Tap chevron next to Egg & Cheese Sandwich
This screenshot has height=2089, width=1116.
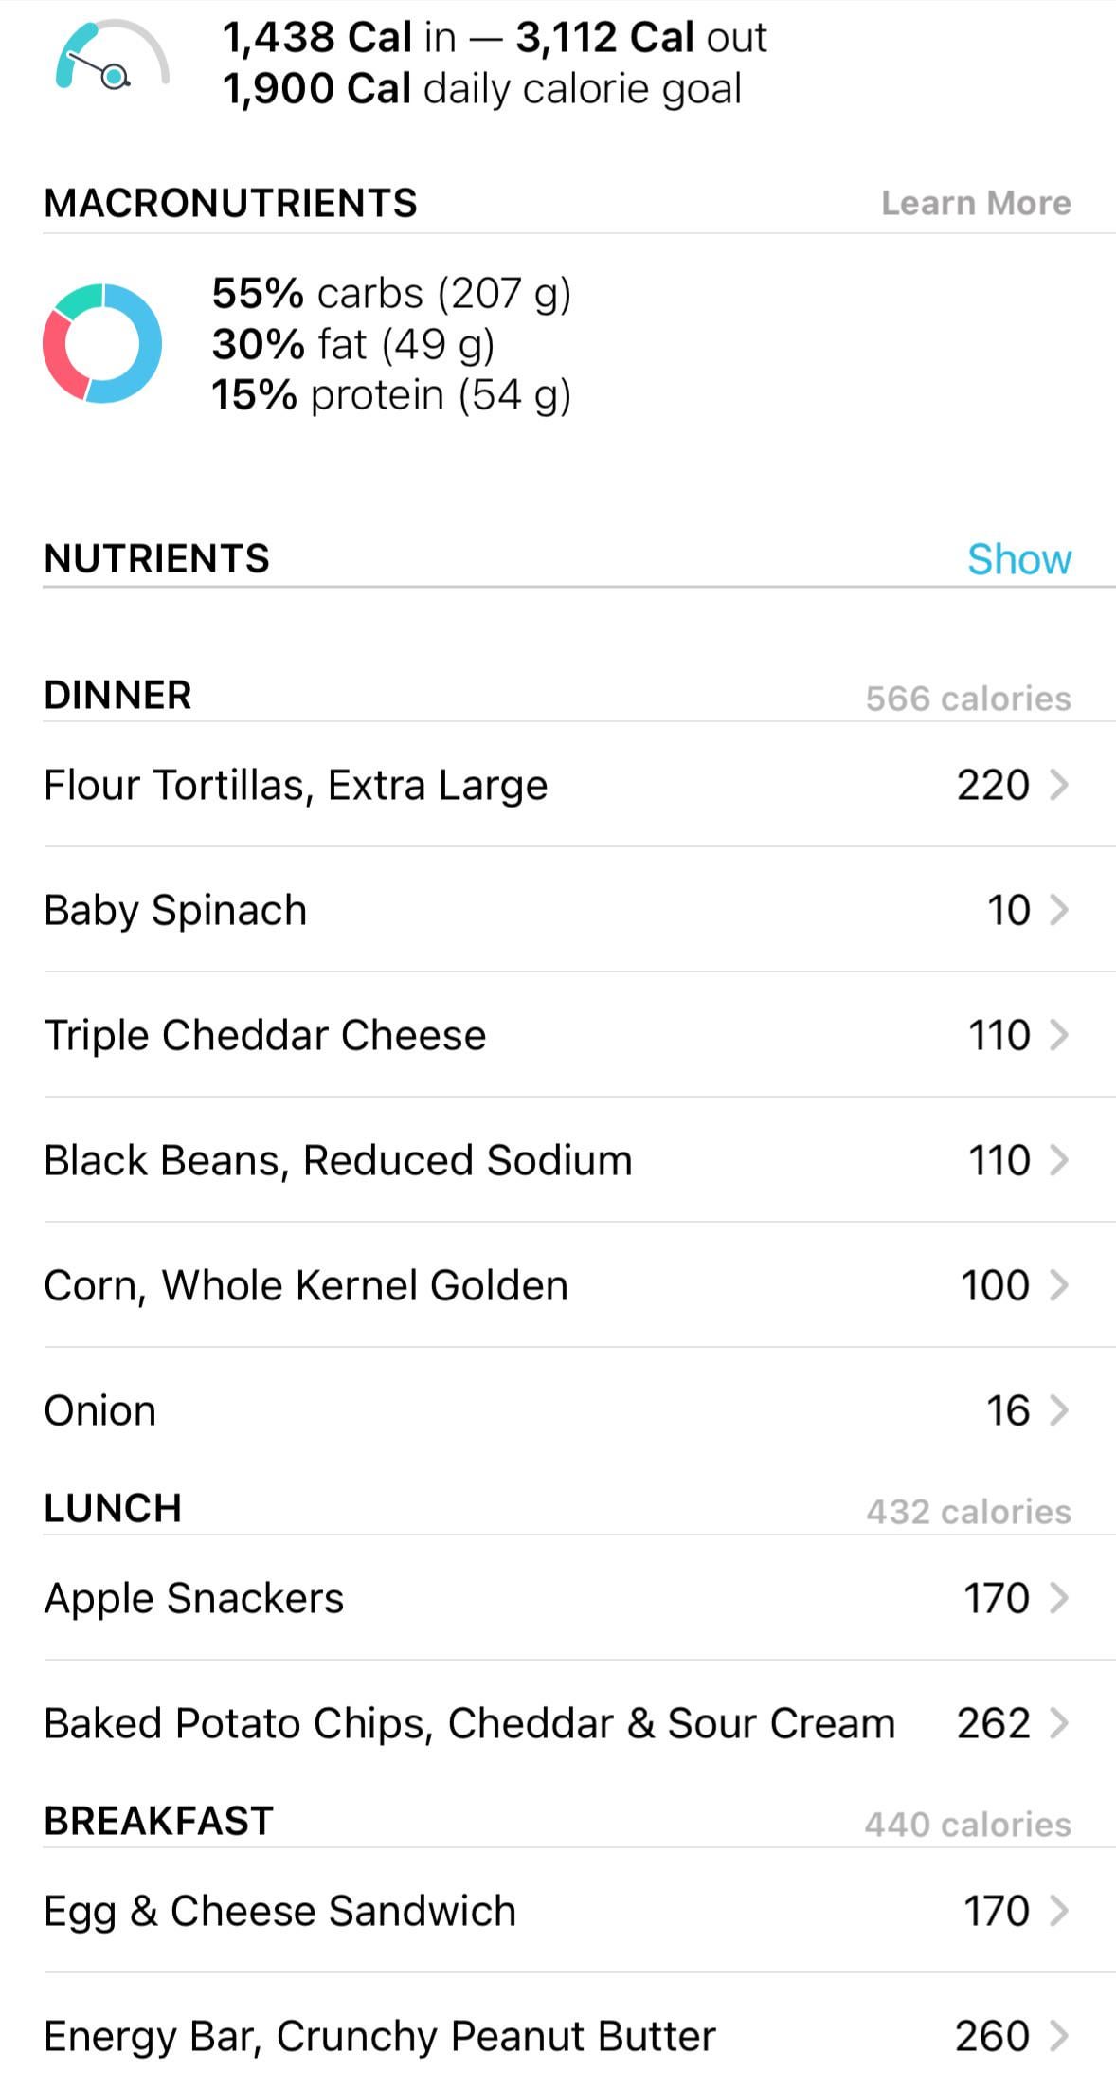[x=1059, y=1911]
